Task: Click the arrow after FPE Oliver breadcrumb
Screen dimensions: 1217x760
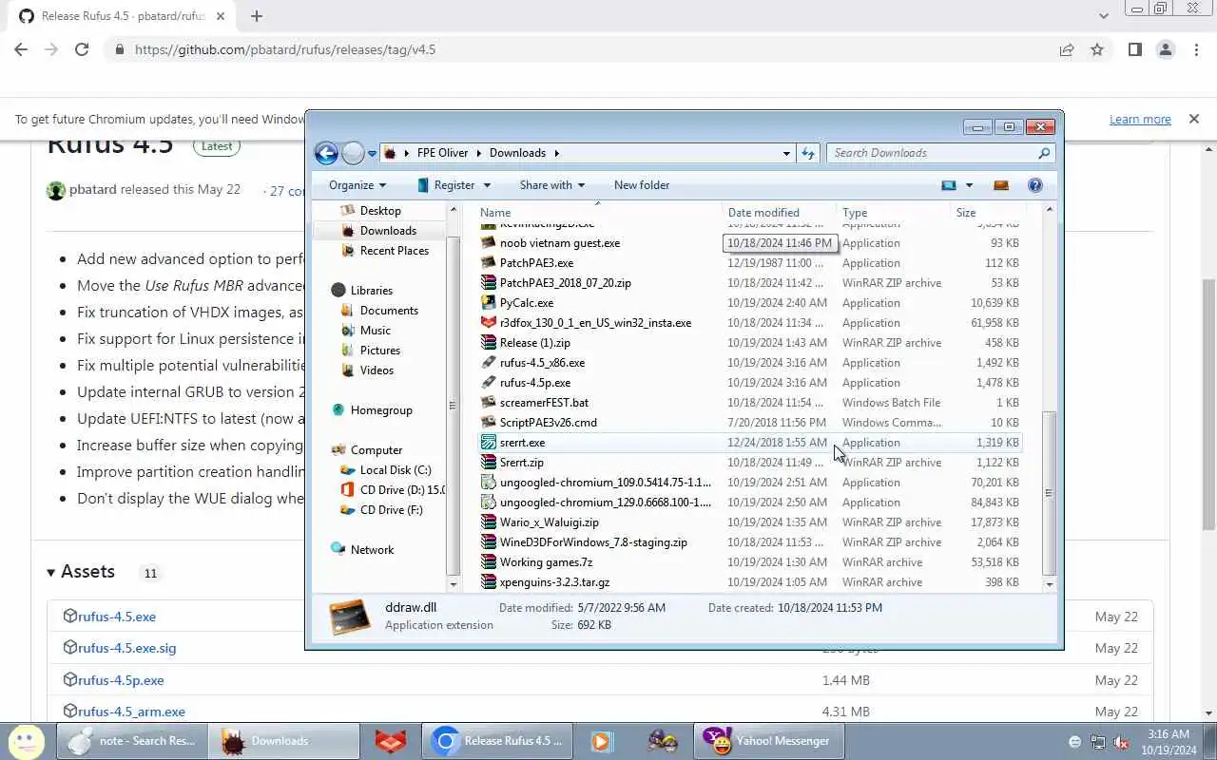Action: pyautogui.click(x=480, y=153)
